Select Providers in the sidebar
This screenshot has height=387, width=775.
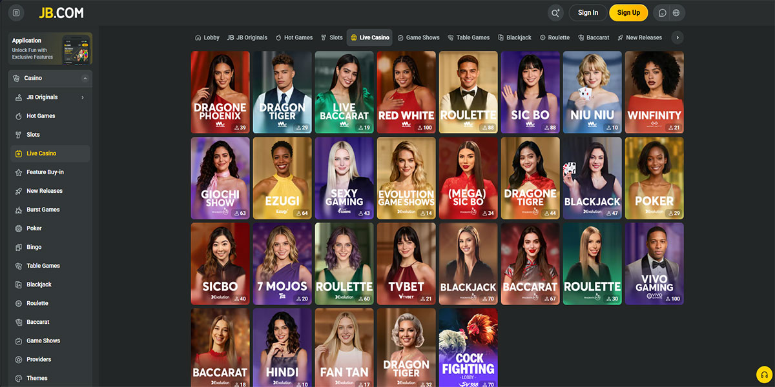[x=38, y=359]
